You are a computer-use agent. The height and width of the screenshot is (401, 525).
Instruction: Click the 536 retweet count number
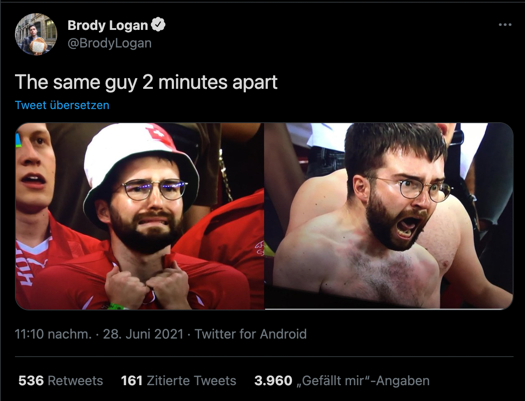(x=31, y=381)
